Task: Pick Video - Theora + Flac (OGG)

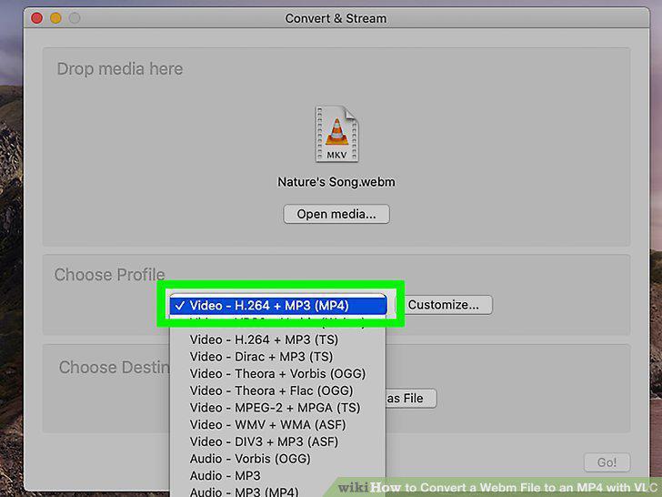Action: click(278, 390)
